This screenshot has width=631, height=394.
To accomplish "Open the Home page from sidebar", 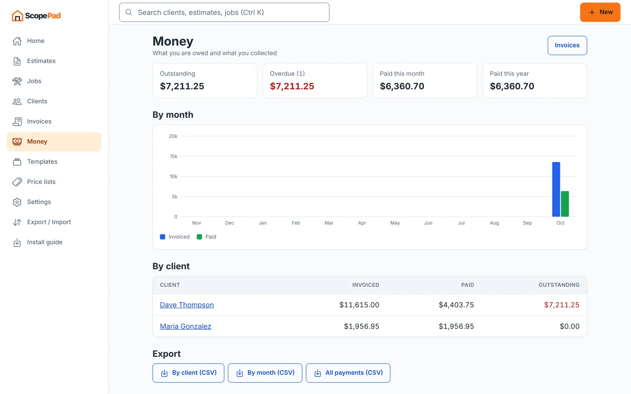I will (54, 41).
